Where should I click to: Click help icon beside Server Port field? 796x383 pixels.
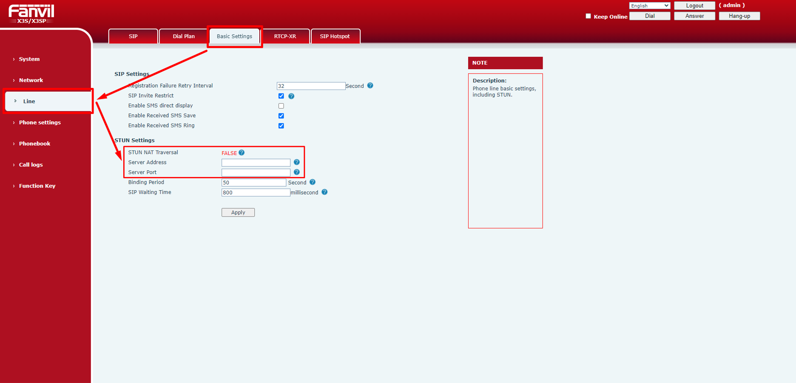pos(297,172)
